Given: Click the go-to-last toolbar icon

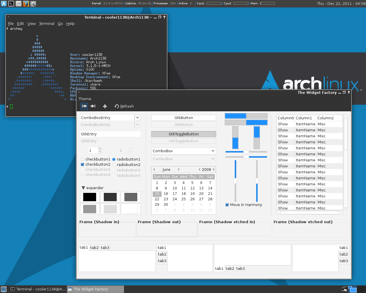Looking at the screenshot, I should 93,106.
